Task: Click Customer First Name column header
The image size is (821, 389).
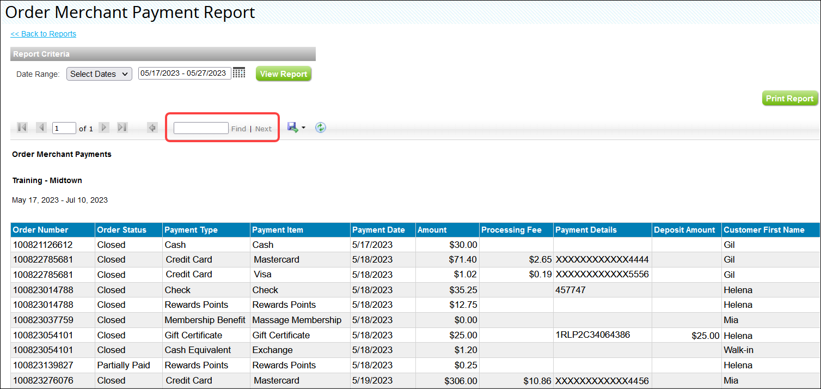Action: pyautogui.click(x=770, y=230)
